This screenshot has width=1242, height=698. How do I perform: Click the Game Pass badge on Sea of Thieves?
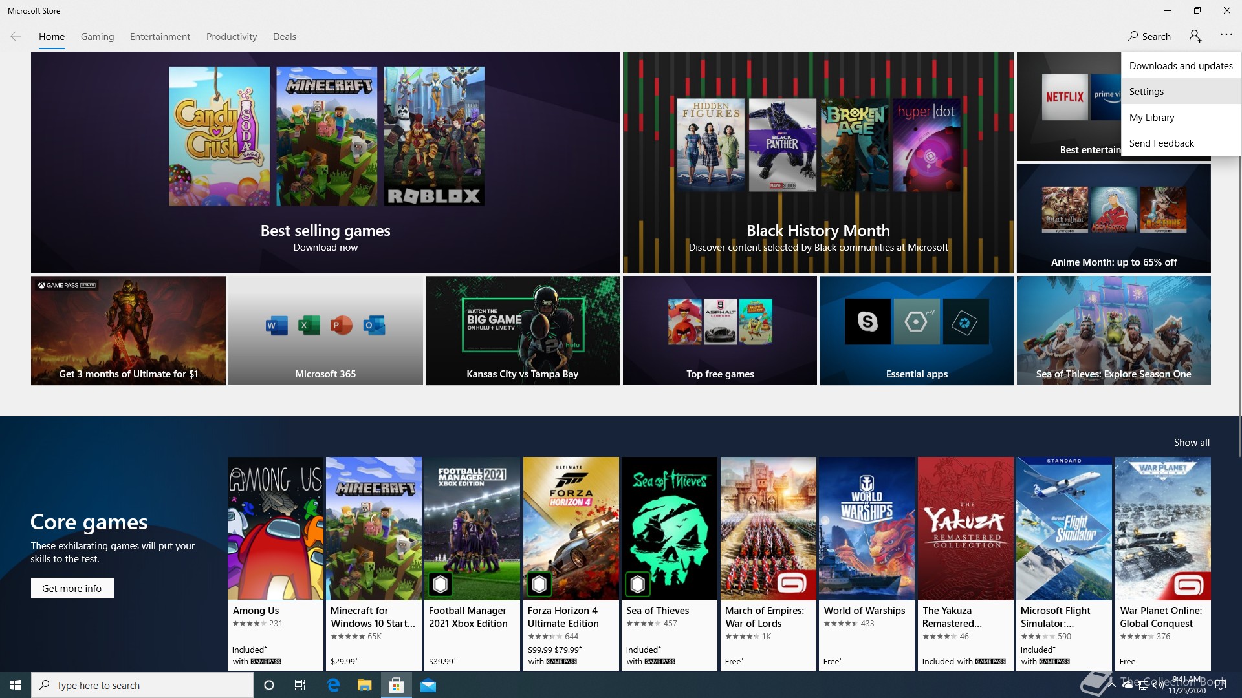(638, 584)
